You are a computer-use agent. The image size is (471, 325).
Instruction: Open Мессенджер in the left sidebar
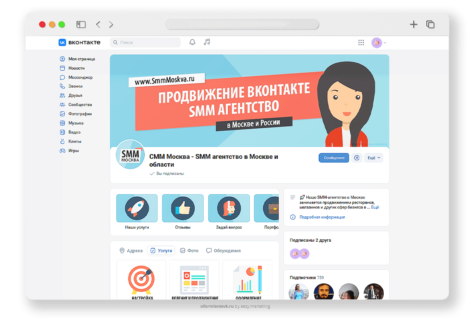[80, 77]
